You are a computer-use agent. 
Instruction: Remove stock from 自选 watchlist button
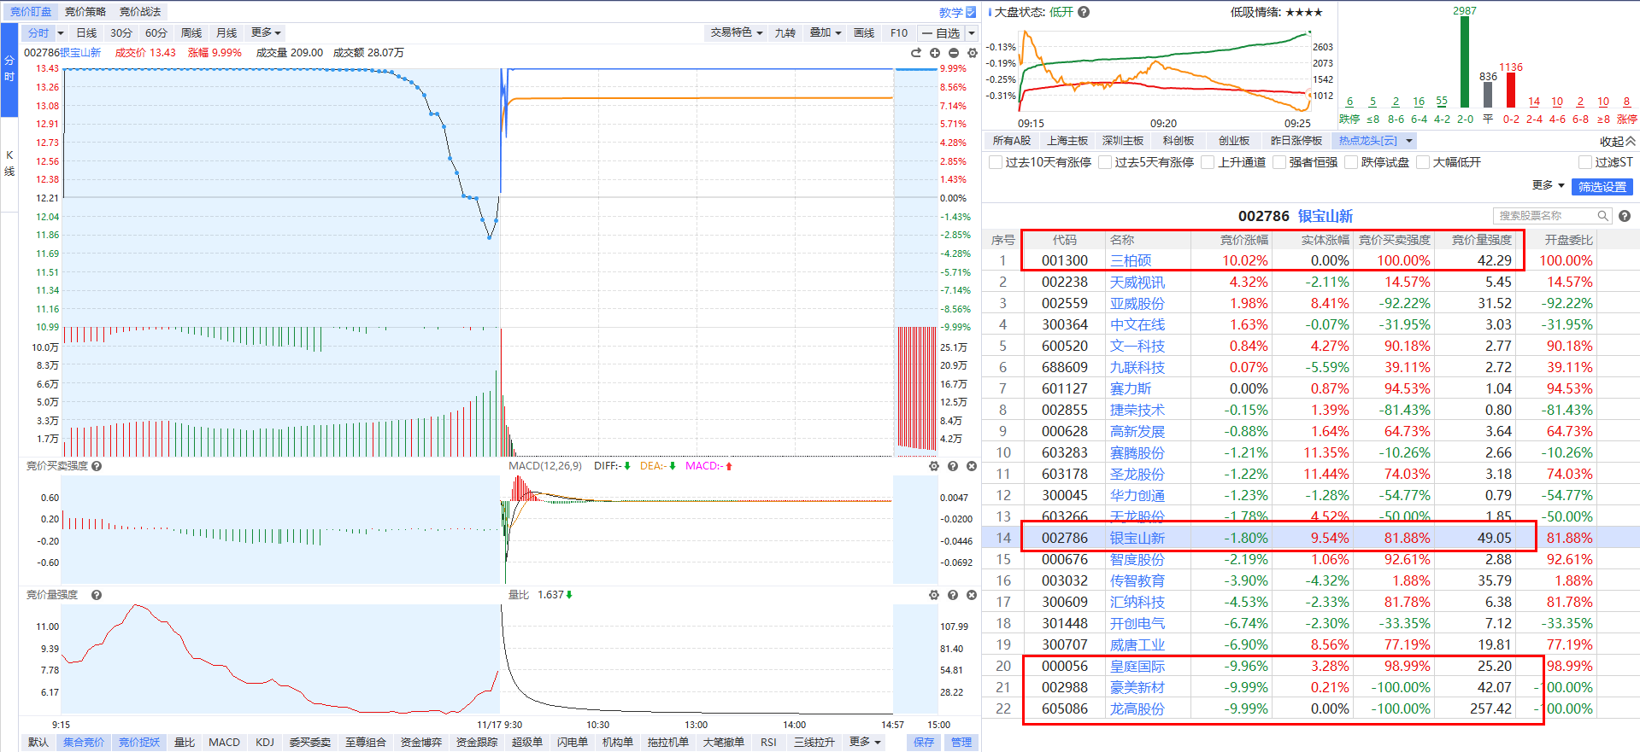[940, 33]
